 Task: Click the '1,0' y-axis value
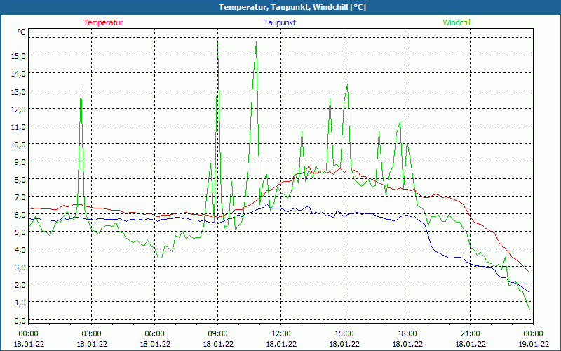pyautogui.click(x=20, y=303)
